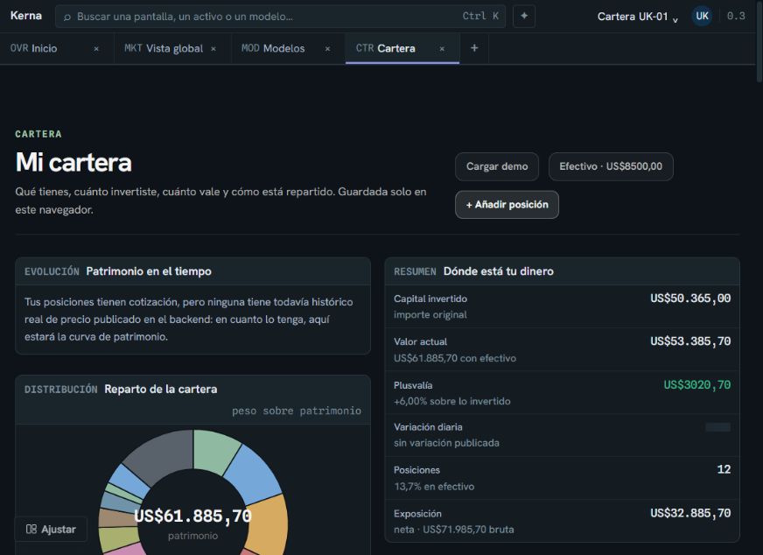
Task: Click '13,7% en efectivo' text
Action: [x=434, y=487]
